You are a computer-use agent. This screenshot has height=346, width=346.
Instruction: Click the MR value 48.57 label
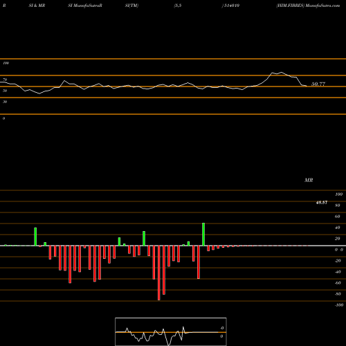click(322, 203)
